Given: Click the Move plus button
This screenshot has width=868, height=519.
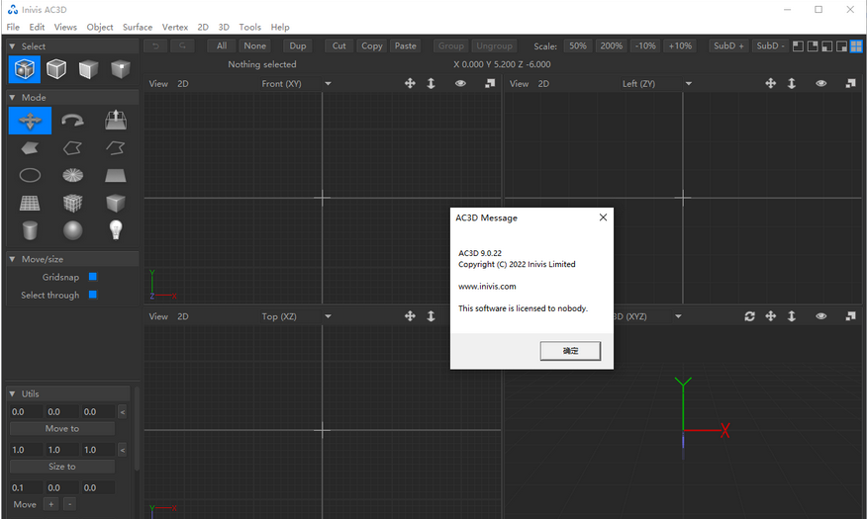Looking at the screenshot, I should (50, 504).
